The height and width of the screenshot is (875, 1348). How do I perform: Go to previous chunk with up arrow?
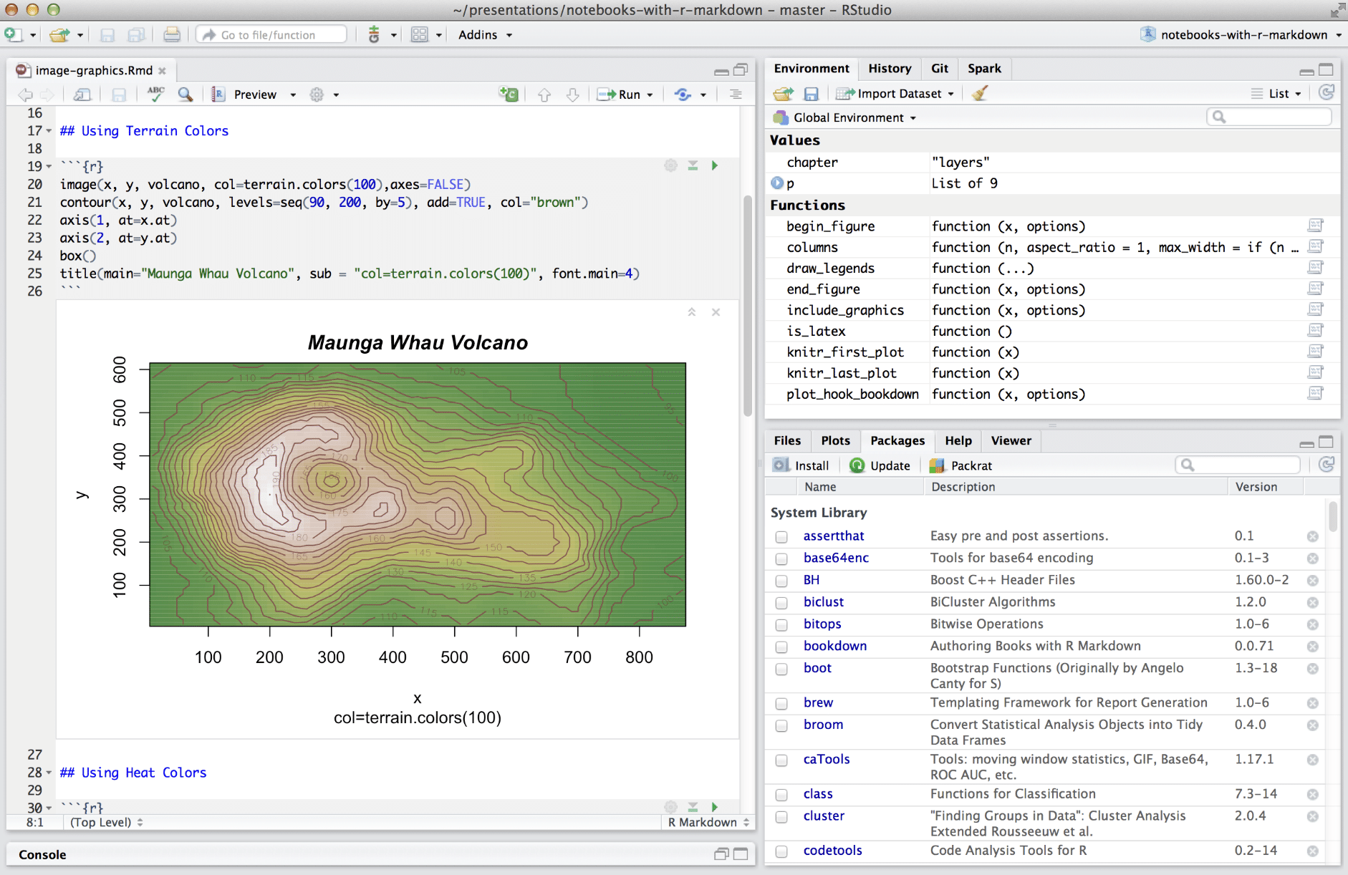click(544, 95)
